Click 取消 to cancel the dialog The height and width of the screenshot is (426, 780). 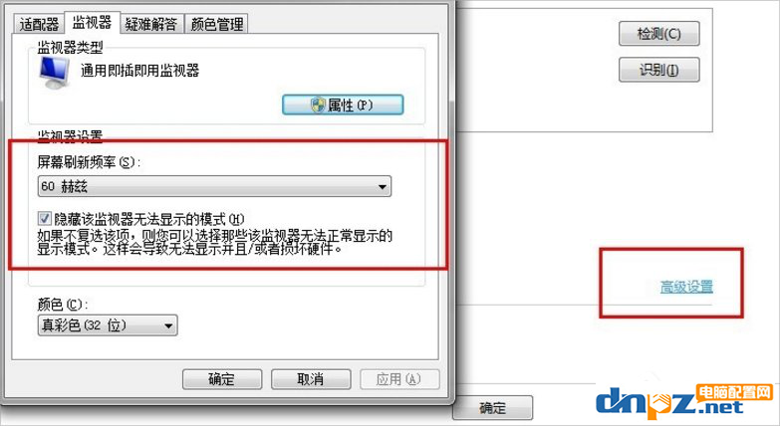coord(311,379)
